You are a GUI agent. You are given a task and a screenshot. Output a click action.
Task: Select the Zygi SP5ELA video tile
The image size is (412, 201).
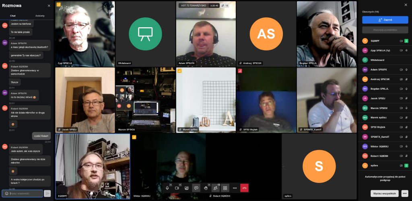pos(85,34)
